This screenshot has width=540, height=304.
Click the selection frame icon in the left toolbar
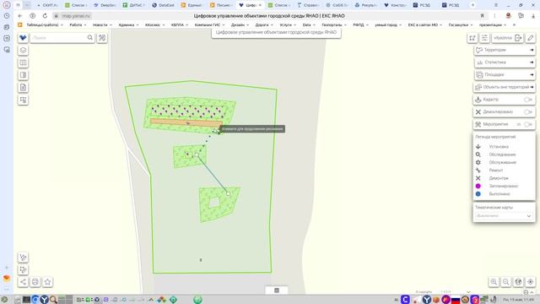23,100
